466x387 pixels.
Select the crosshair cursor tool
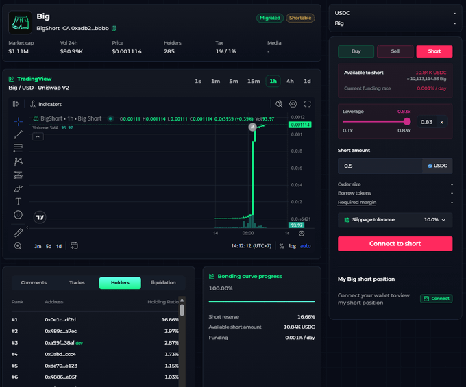(x=18, y=121)
